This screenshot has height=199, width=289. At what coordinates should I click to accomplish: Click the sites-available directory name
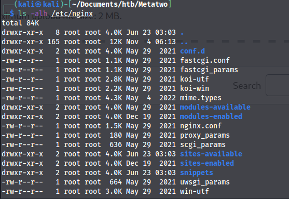(211, 154)
